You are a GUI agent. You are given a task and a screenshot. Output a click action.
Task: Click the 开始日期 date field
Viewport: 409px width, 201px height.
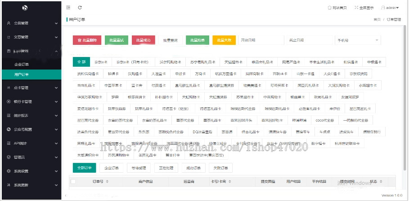click(261, 40)
